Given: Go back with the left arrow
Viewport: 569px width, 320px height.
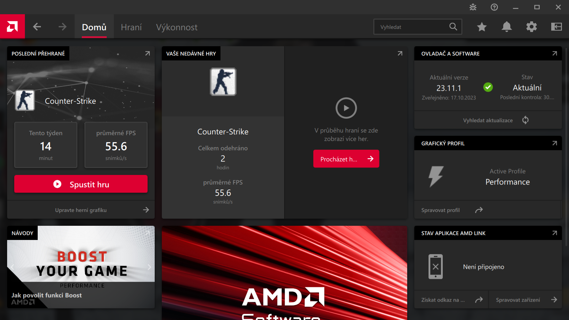Looking at the screenshot, I should pos(37,27).
